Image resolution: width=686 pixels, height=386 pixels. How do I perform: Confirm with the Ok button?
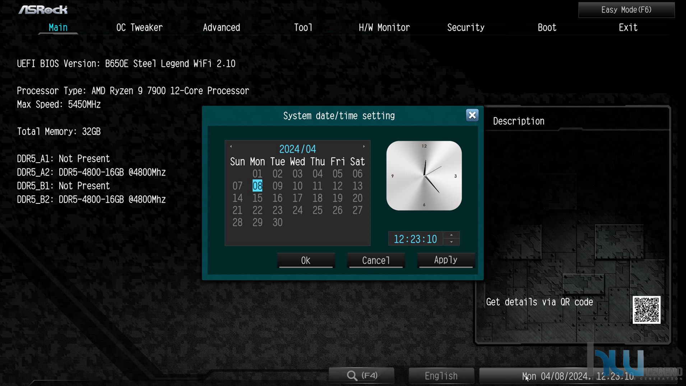pyautogui.click(x=306, y=260)
